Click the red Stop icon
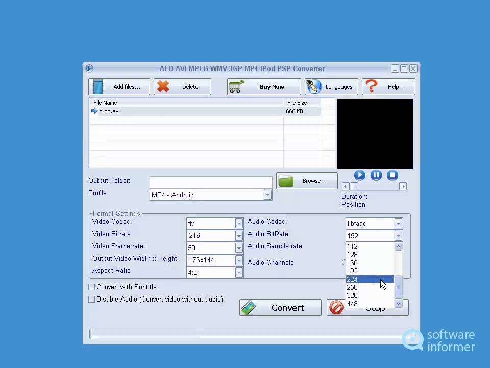This screenshot has height=368, width=490. (336, 308)
